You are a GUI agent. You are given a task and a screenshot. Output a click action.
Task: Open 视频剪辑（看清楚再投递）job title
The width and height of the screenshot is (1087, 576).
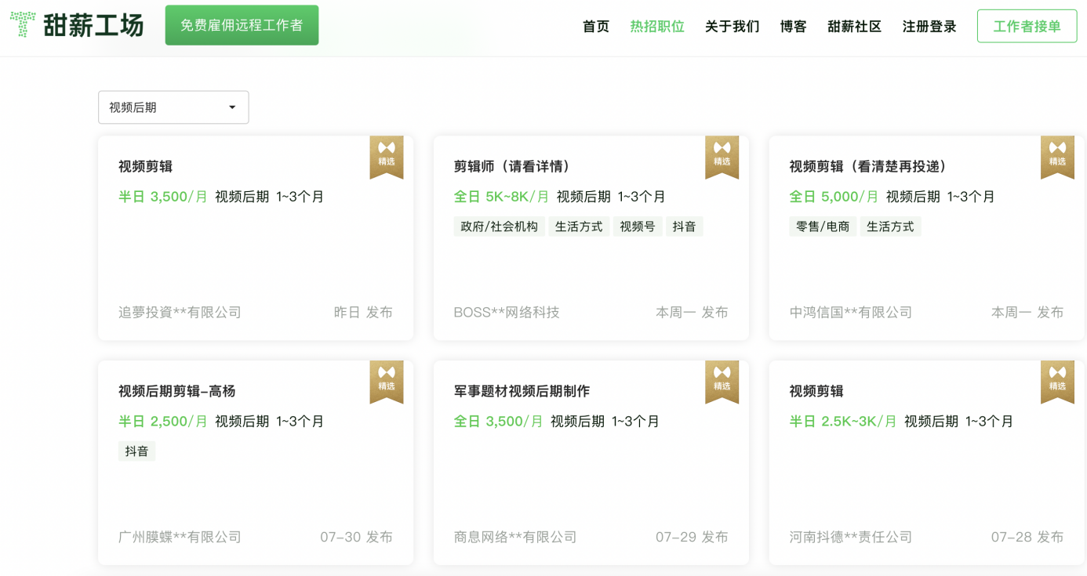(871, 166)
